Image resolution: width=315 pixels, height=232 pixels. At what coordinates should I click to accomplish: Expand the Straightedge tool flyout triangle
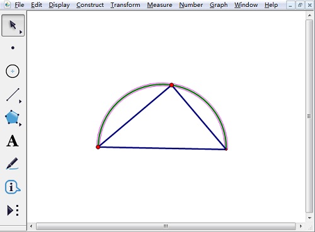click(20, 101)
